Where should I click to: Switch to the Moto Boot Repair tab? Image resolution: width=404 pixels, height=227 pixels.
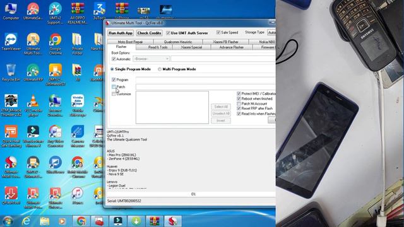(x=130, y=42)
